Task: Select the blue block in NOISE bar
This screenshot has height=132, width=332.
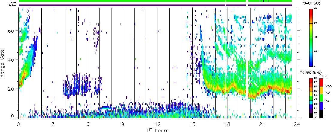Action: coord(321,106)
